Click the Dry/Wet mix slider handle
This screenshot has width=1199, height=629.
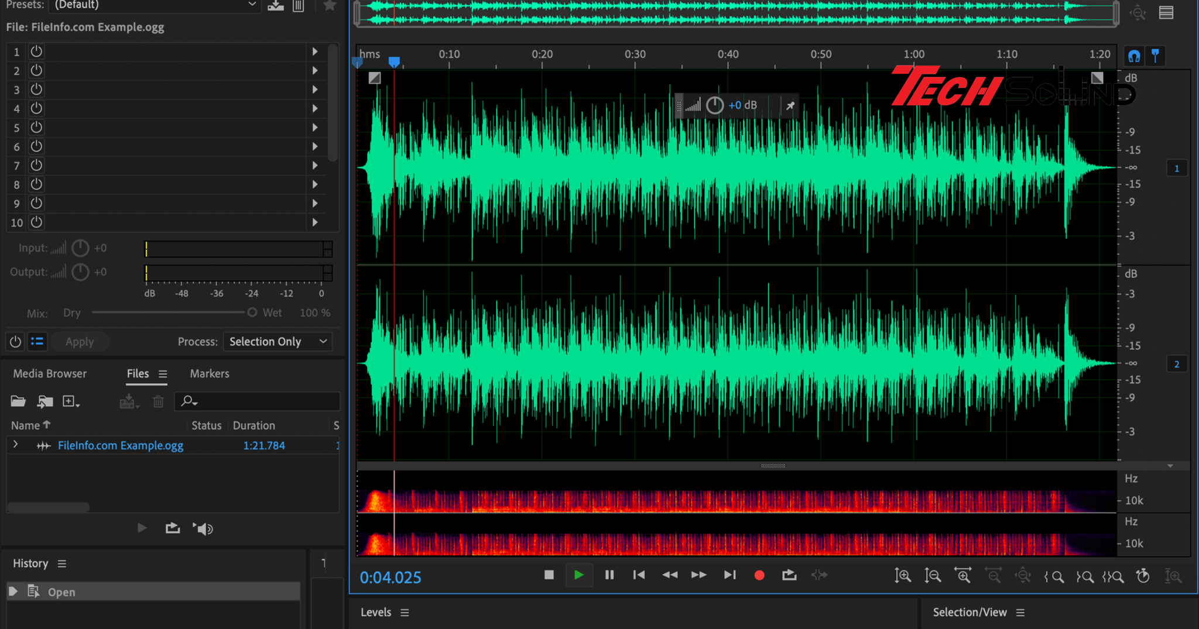[252, 312]
